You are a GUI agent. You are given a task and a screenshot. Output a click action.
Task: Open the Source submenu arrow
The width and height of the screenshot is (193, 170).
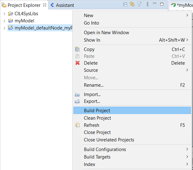coord(187,70)
